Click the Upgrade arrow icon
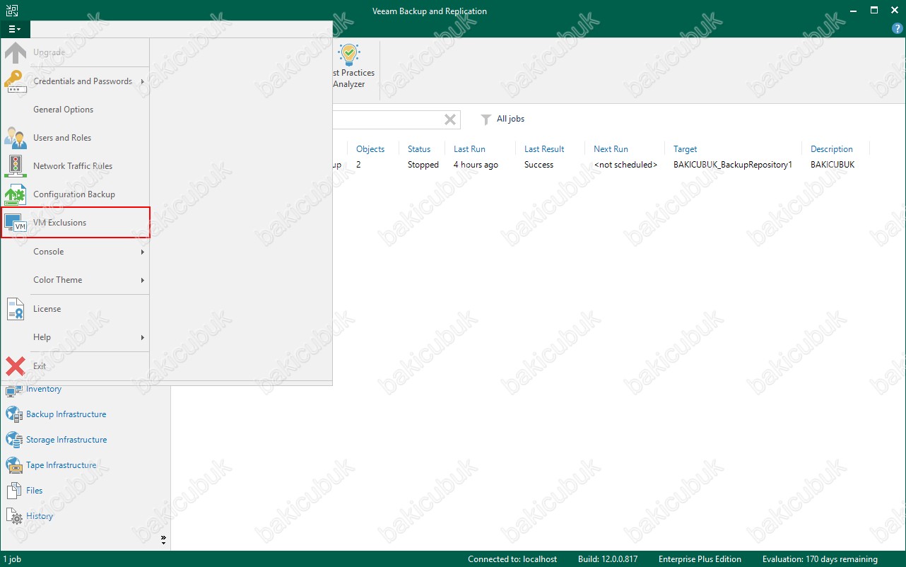Viewport: 906px width, 567px height. [x=16, y=53]
